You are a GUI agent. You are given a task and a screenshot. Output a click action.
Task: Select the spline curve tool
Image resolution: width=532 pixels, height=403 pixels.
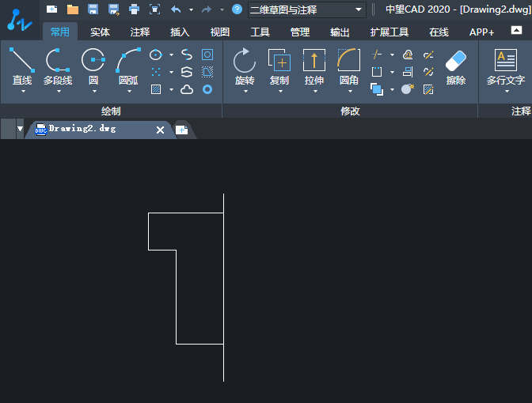(x=187, y=55)
